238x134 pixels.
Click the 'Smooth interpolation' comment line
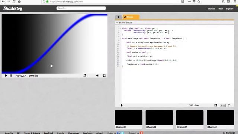pos(151,46)
